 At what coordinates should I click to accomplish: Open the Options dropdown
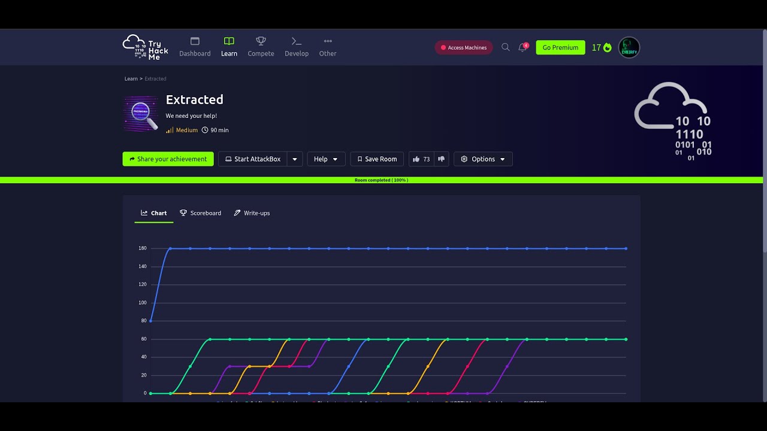pyautogui.click(x=483, y=159)
